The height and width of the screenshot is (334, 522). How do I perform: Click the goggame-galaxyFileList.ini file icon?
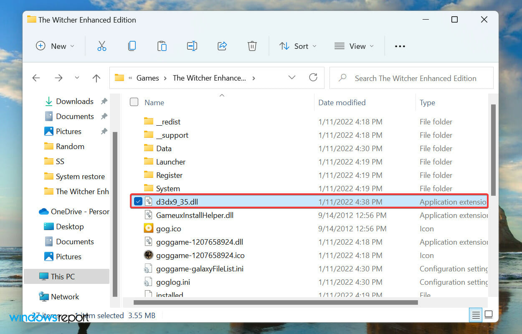(149, 268)
